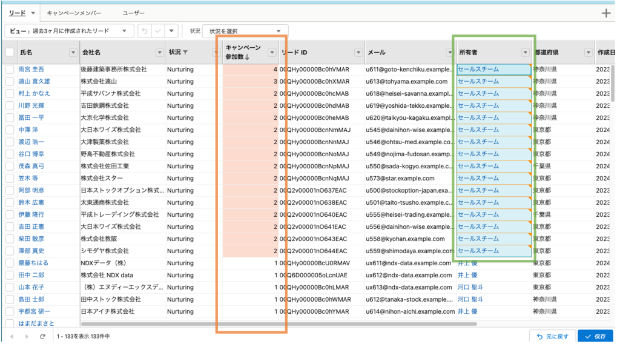620x344 pixels.
Task: Toggle the select-all checkbox in header
Action: coord(10,53)
